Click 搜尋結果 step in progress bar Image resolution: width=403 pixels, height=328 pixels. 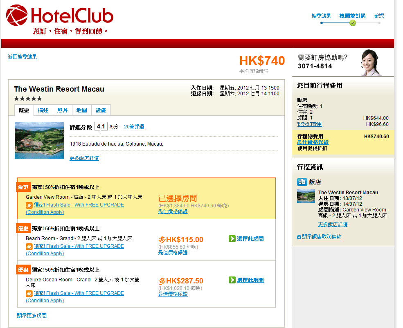(321, 16)
